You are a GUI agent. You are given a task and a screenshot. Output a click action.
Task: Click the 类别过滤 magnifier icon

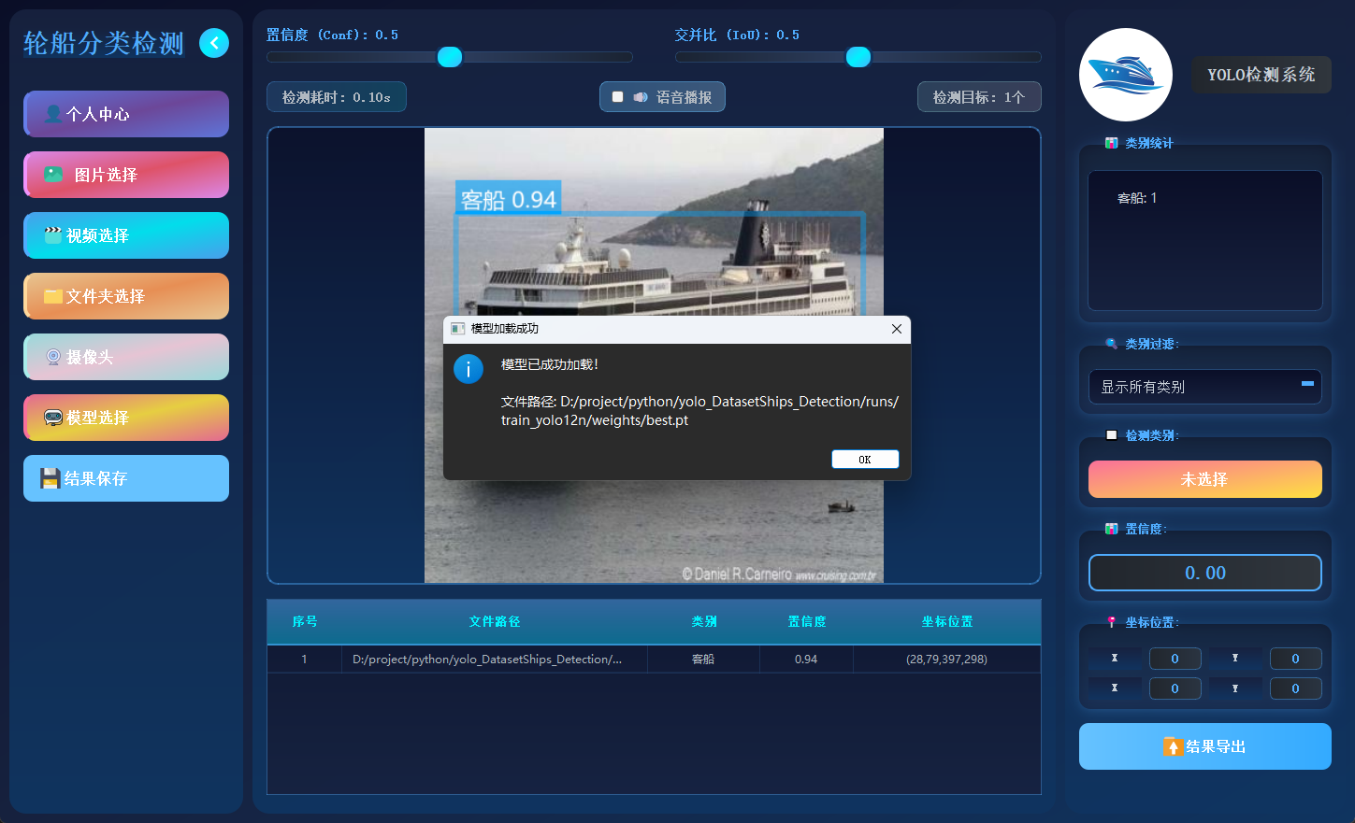(1112, 344)
